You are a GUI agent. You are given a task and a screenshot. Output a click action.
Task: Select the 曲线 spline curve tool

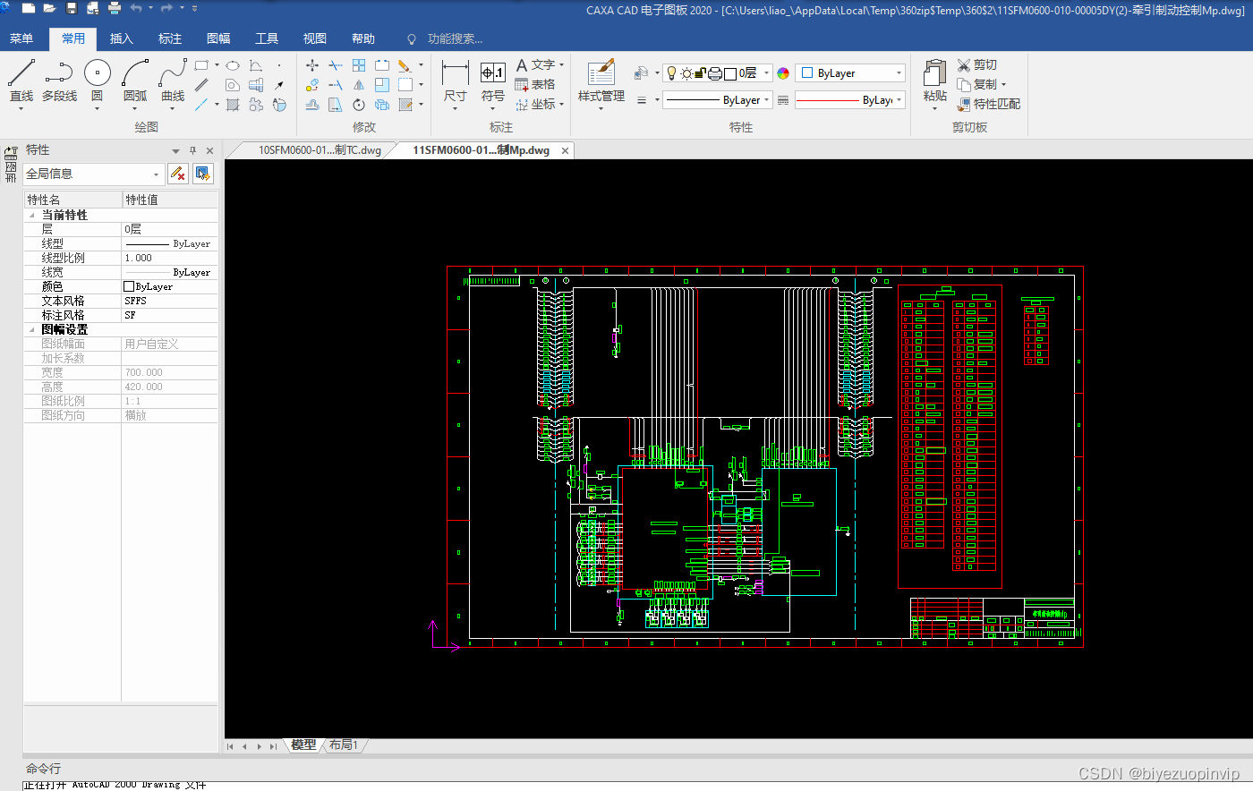(173, 81)
